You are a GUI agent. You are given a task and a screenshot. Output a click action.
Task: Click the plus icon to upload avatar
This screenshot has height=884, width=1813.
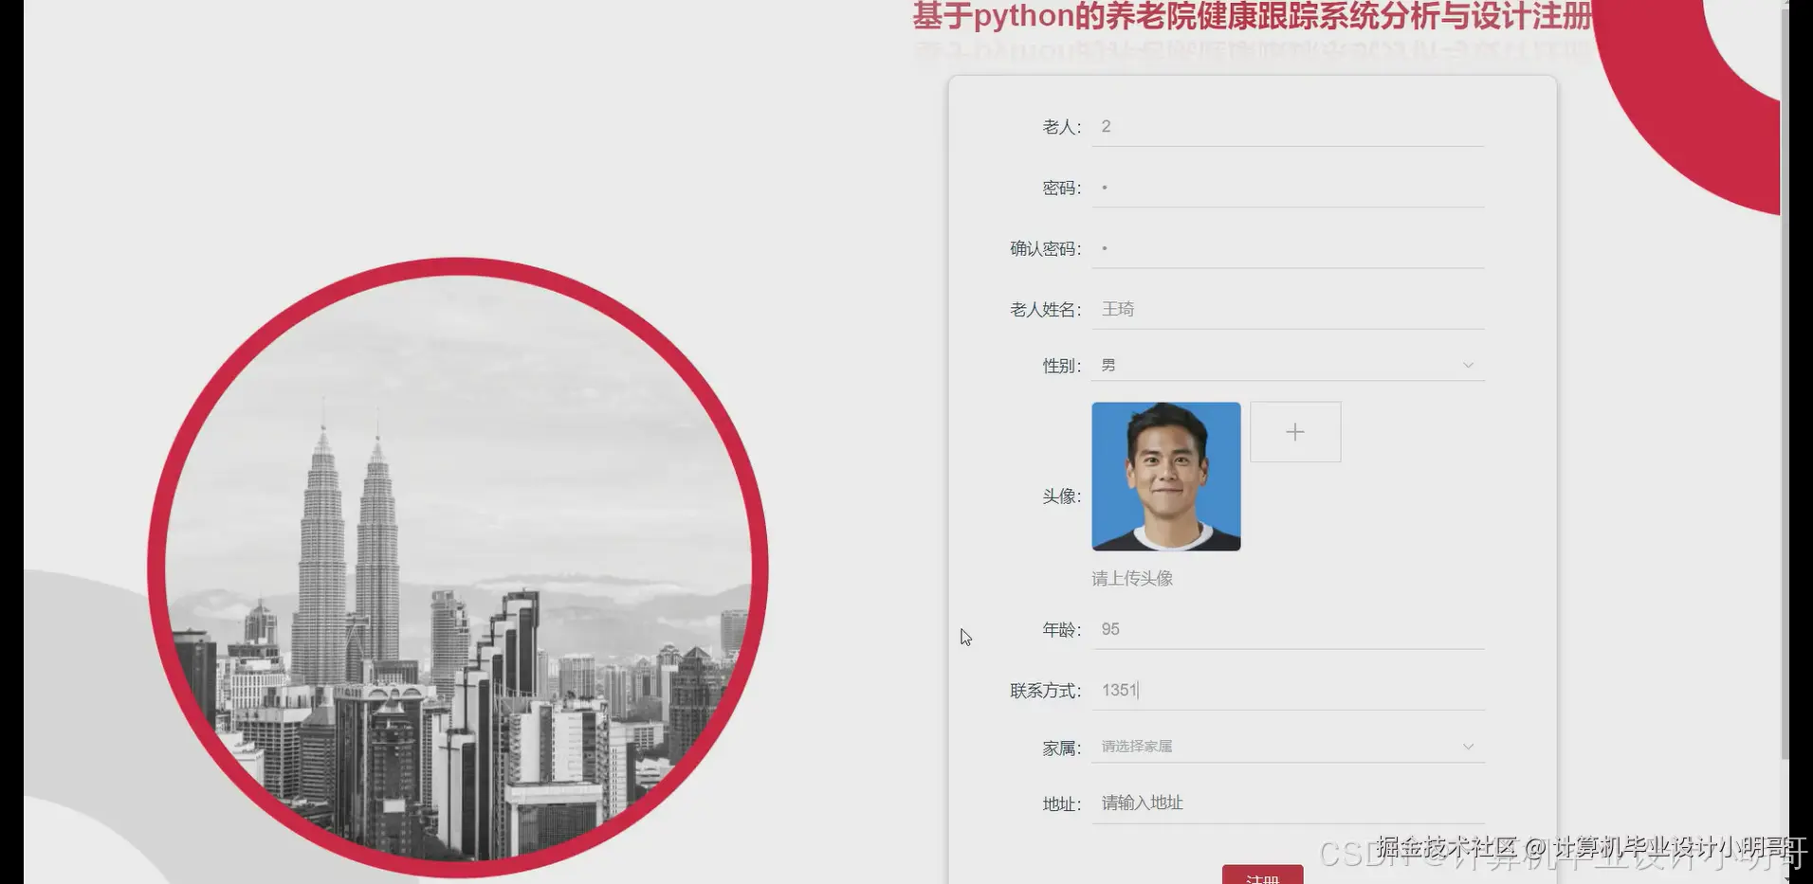[1294, 431]
